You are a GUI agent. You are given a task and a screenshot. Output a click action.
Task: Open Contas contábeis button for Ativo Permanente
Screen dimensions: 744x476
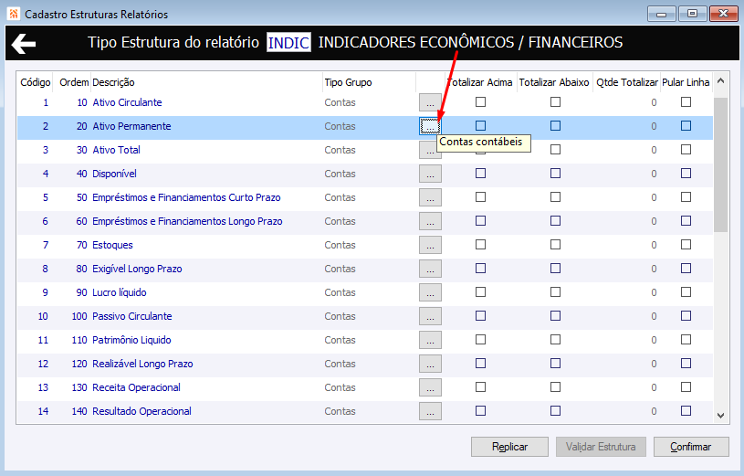coord(430,126)
